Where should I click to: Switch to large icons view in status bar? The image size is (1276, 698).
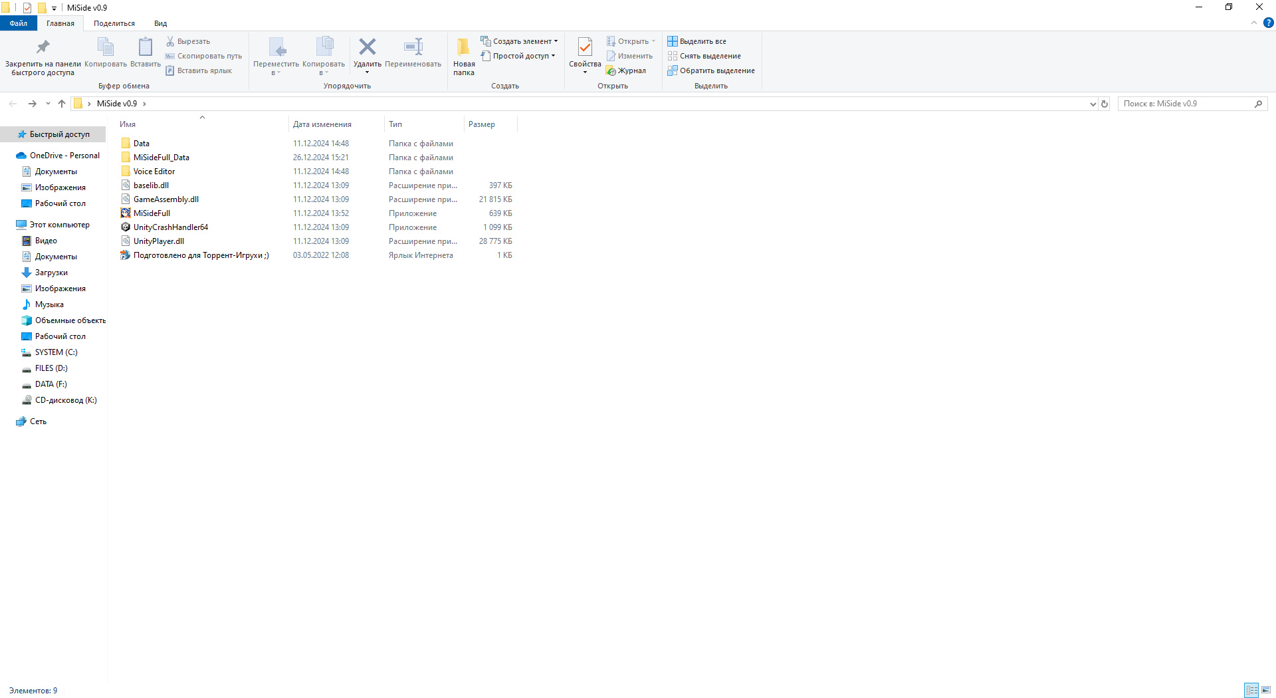[x=1266, y=690]
